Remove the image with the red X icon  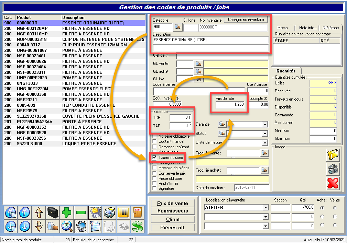pyautogui.click(x=333, y=183)
